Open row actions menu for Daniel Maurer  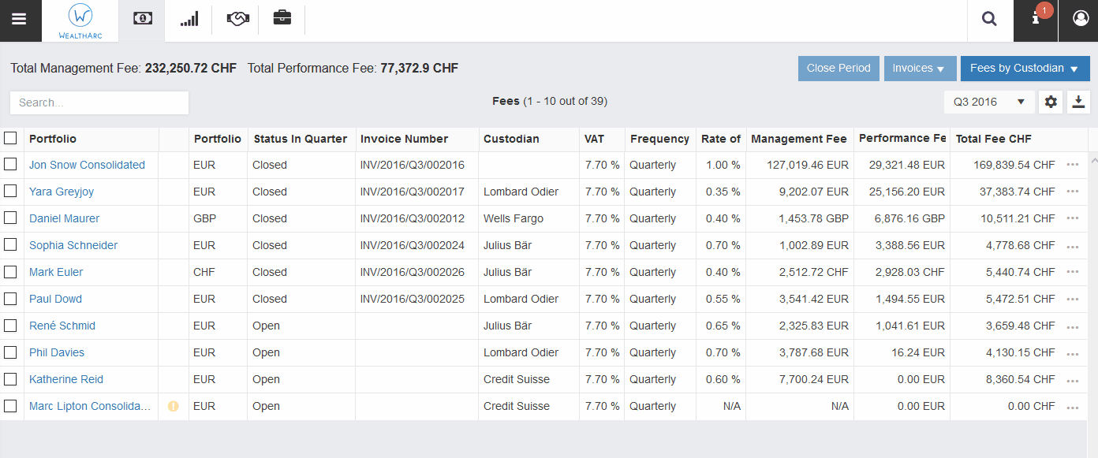point(1072,218)
